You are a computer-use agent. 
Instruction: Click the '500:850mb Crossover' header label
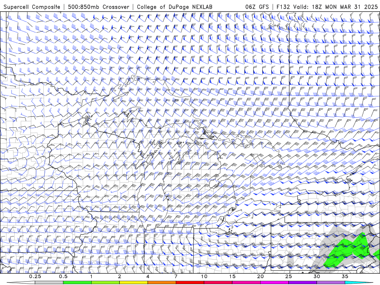(x=98, y=7)
